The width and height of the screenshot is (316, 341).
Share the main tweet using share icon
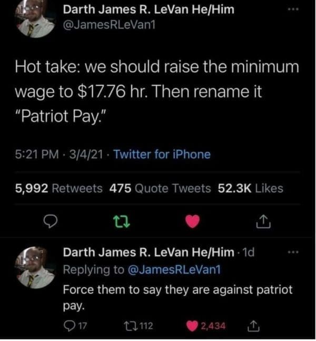[263, 222]
